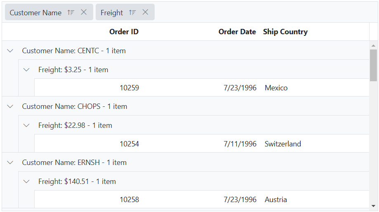Collapse the Customer Name: CENTC group
Viewport: 379px width, 212px height.
[10, 51]
